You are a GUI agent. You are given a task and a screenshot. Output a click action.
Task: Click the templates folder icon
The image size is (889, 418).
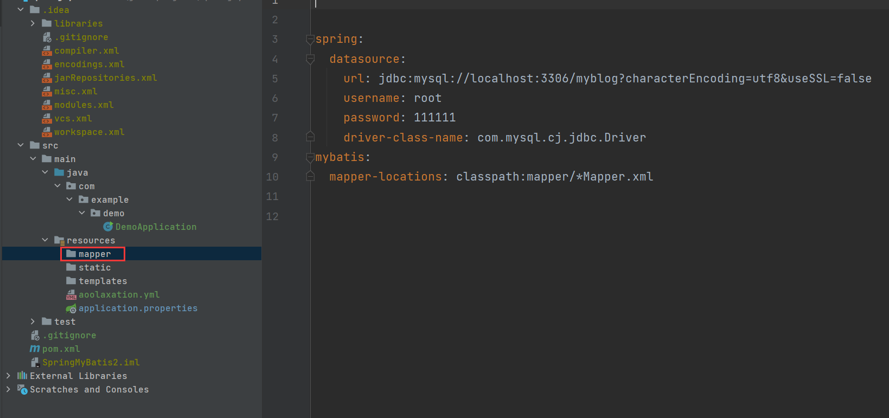71,281
